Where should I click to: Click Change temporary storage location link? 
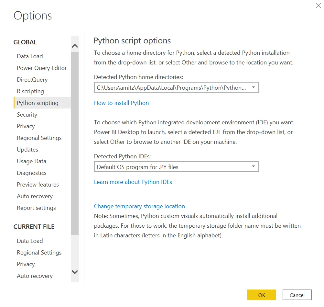[x=139, y=206]
